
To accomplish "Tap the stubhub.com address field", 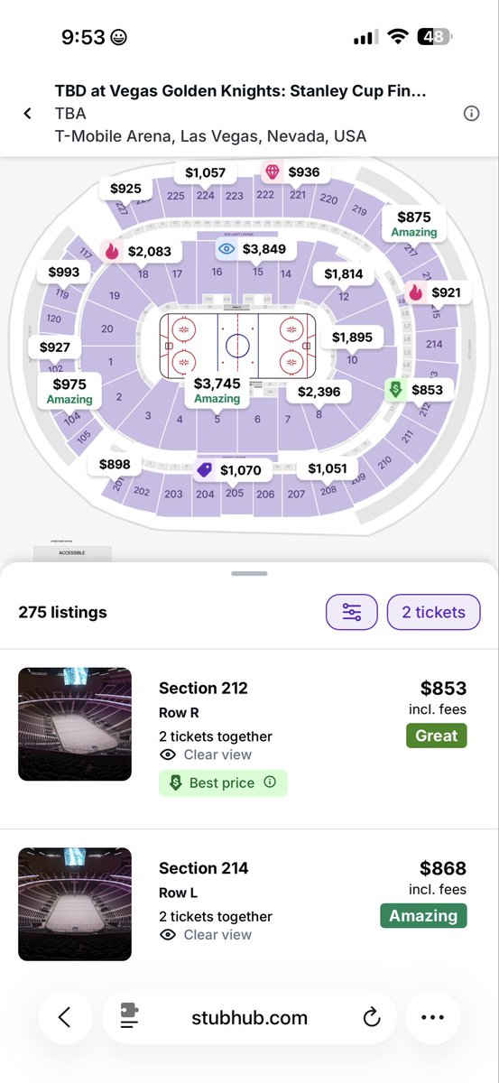I will click(249, 1017).
